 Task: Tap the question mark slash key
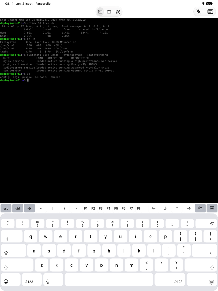pyautogui.click(x=176, y=265)
